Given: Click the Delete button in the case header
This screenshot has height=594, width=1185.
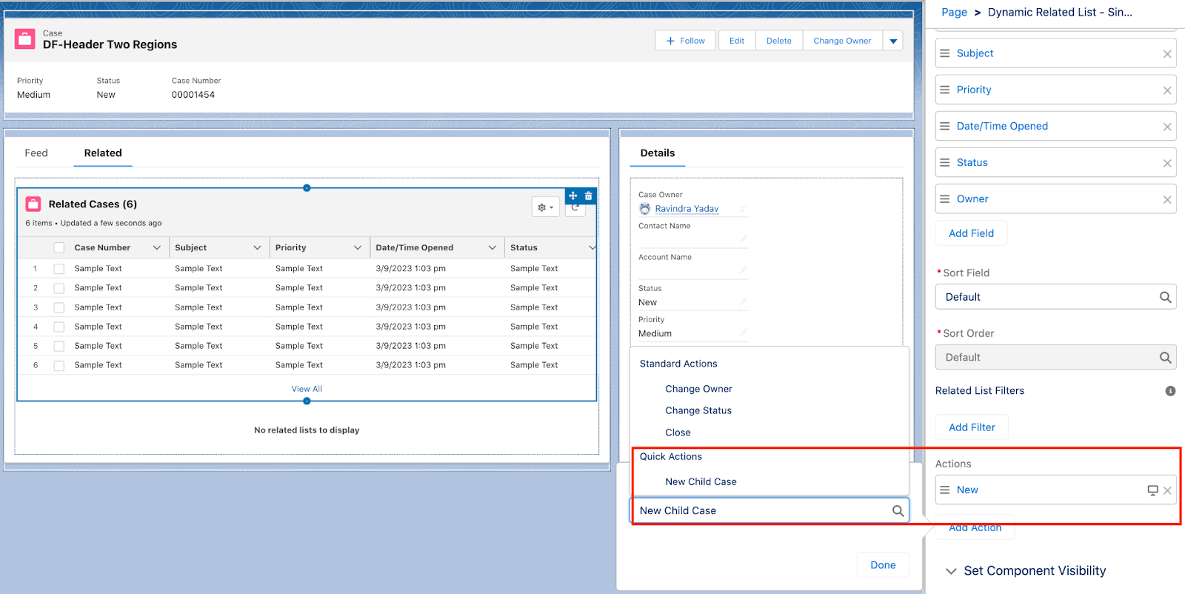Looking at the screenshot, I should coord(779,41).
